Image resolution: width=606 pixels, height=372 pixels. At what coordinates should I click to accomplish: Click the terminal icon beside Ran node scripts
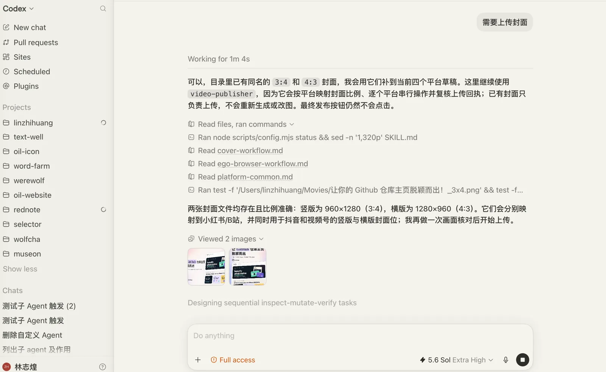[x=191, y=137]
